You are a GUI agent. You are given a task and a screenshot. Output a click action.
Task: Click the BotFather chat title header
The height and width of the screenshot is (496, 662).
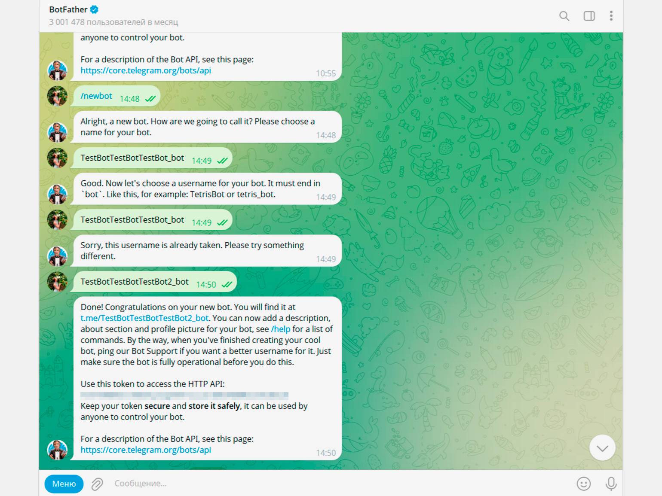(x=68, y=9)
